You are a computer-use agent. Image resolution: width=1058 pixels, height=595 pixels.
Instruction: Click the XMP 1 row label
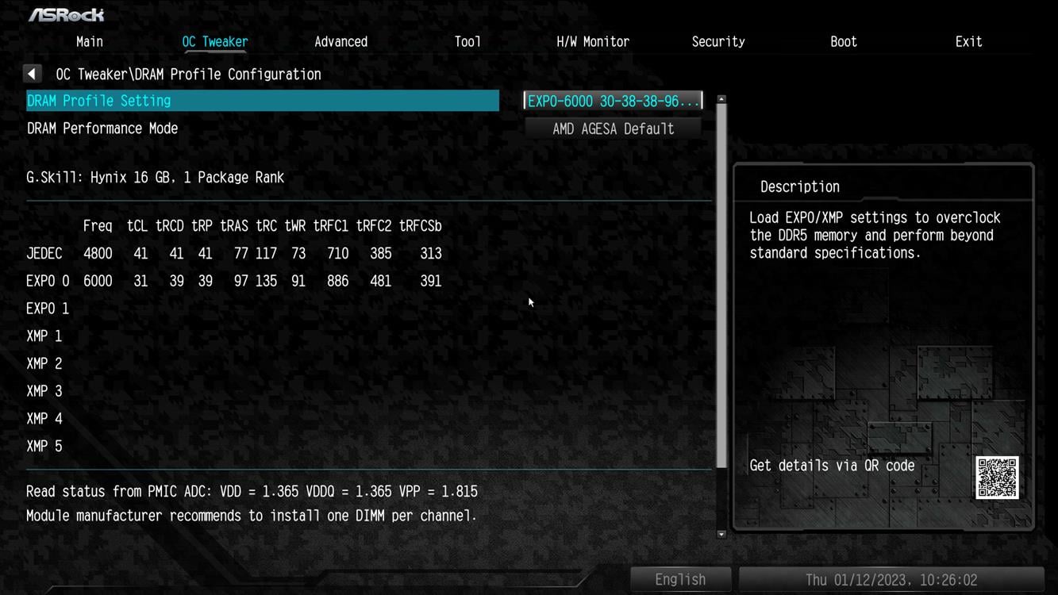tap(44, 336)
